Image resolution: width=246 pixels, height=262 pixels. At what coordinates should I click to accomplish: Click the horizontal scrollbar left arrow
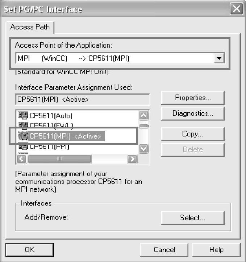pyautogui.click(x=22, y=159)
